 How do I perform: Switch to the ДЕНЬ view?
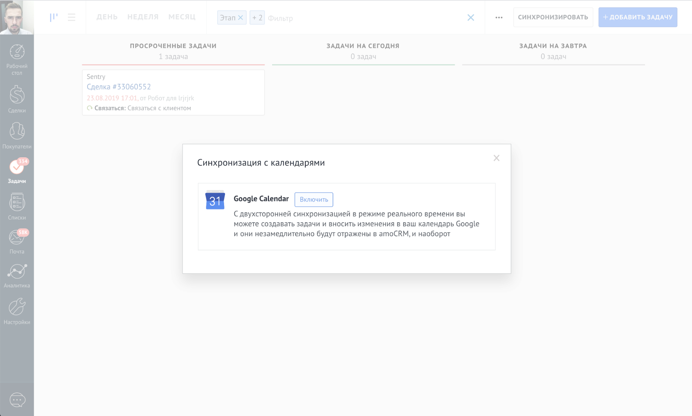click(x=107, y=17)
